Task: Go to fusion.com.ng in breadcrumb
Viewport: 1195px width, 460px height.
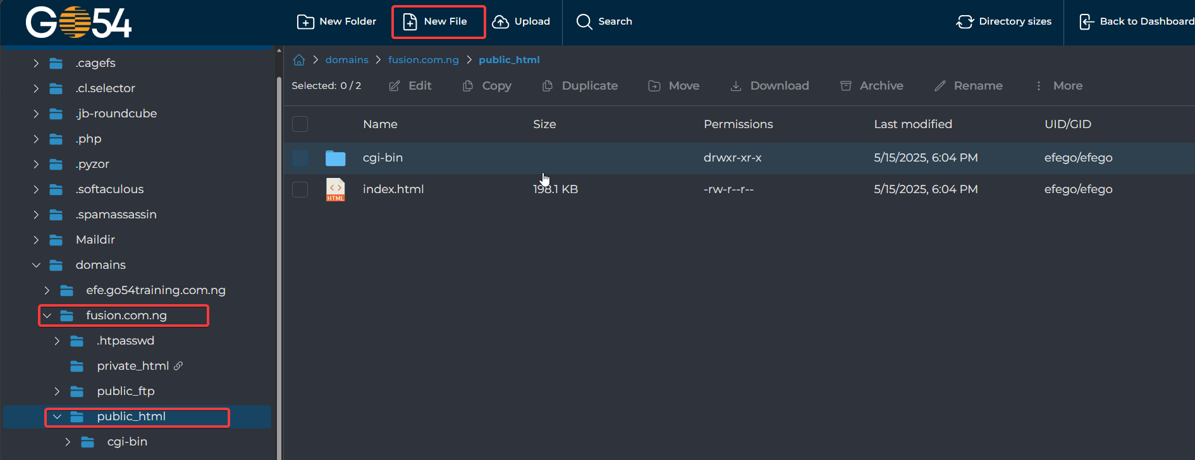Action: [423, 60]
